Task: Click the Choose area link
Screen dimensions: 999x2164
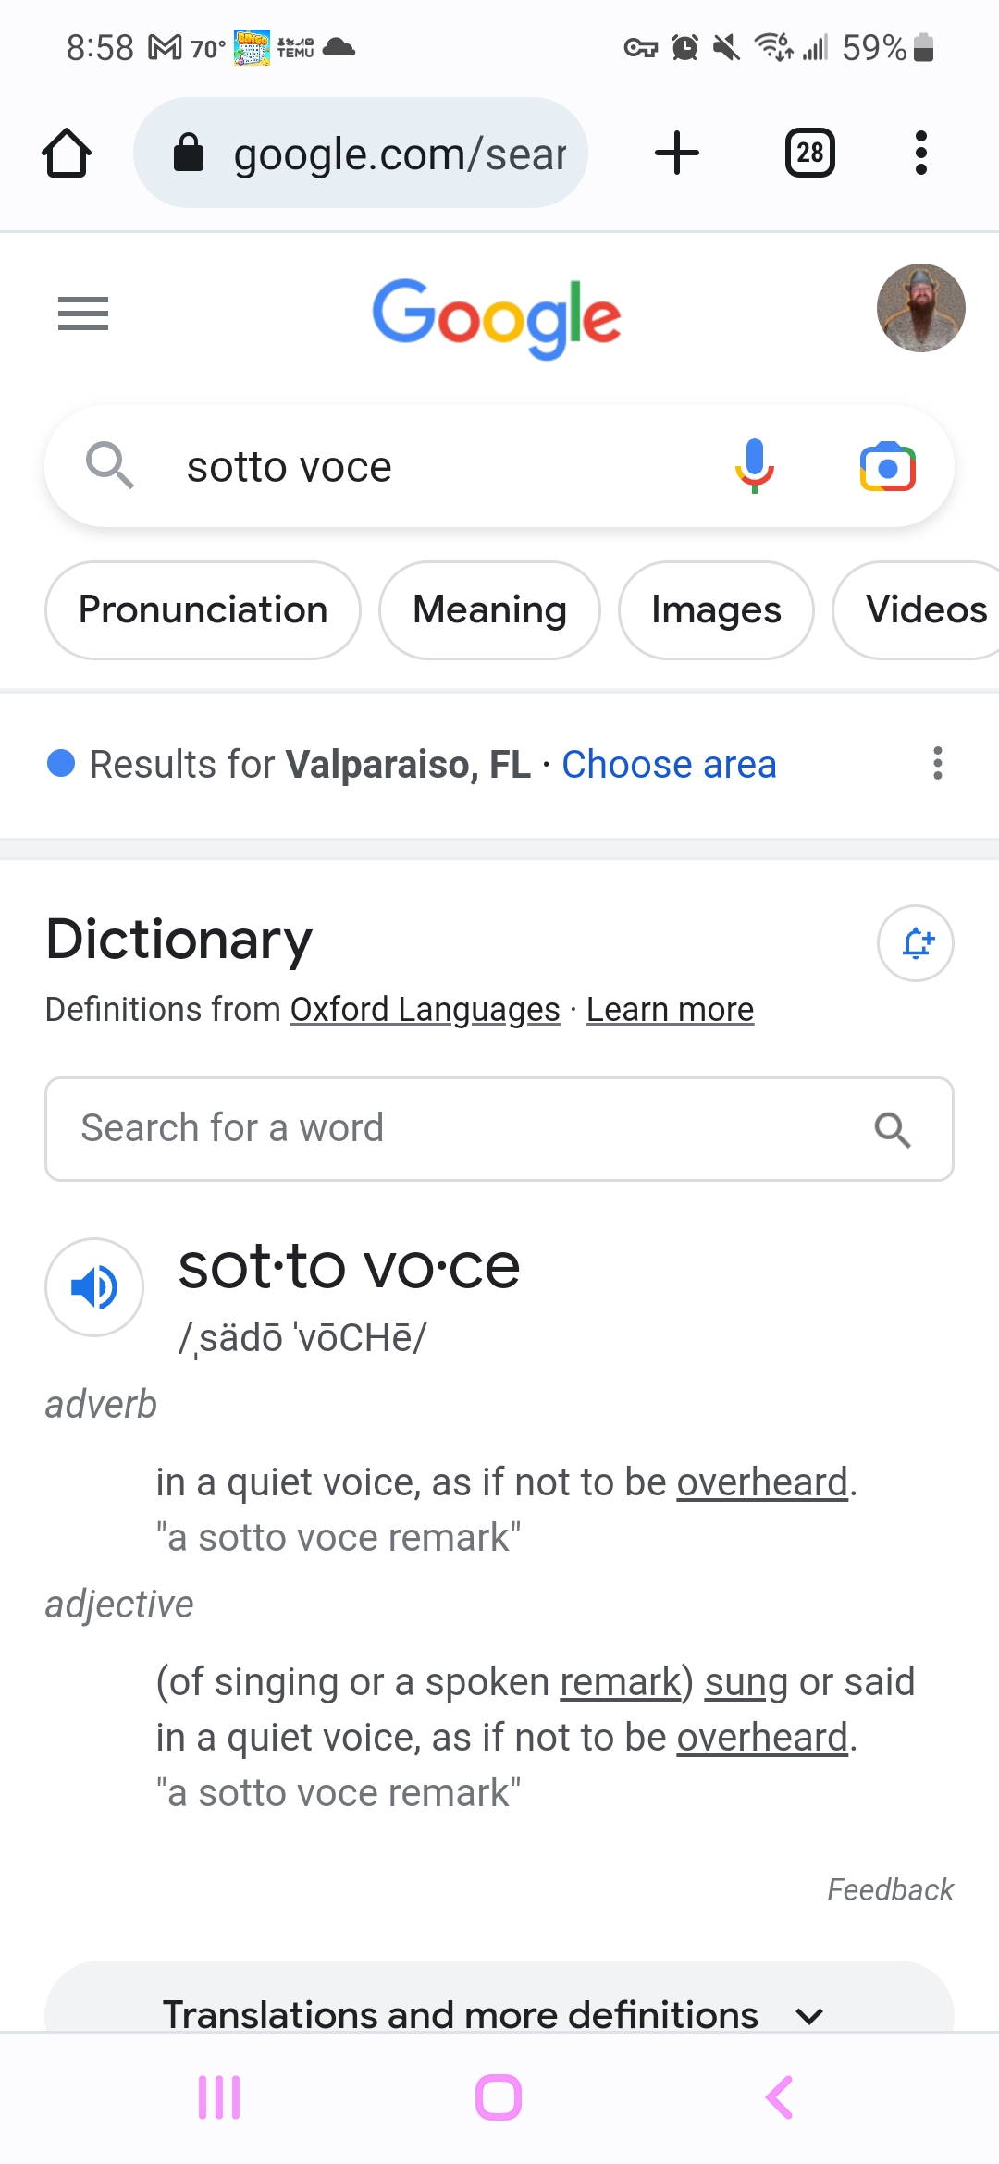Action: point(669,765)
